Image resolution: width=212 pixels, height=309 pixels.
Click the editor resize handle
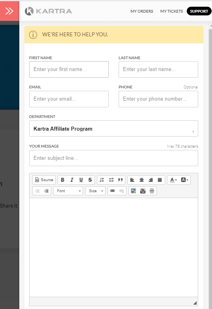click(x=195, y=303)
